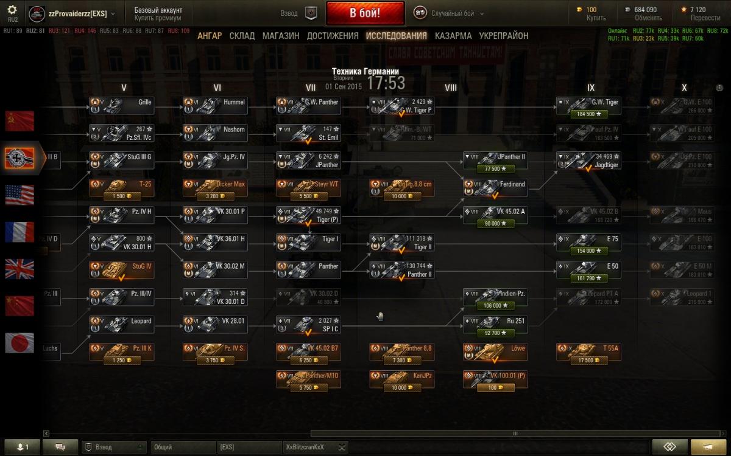Select the Soviet nation flag
The width and height of the screenshot is (731, 456).
click(19, 120)
